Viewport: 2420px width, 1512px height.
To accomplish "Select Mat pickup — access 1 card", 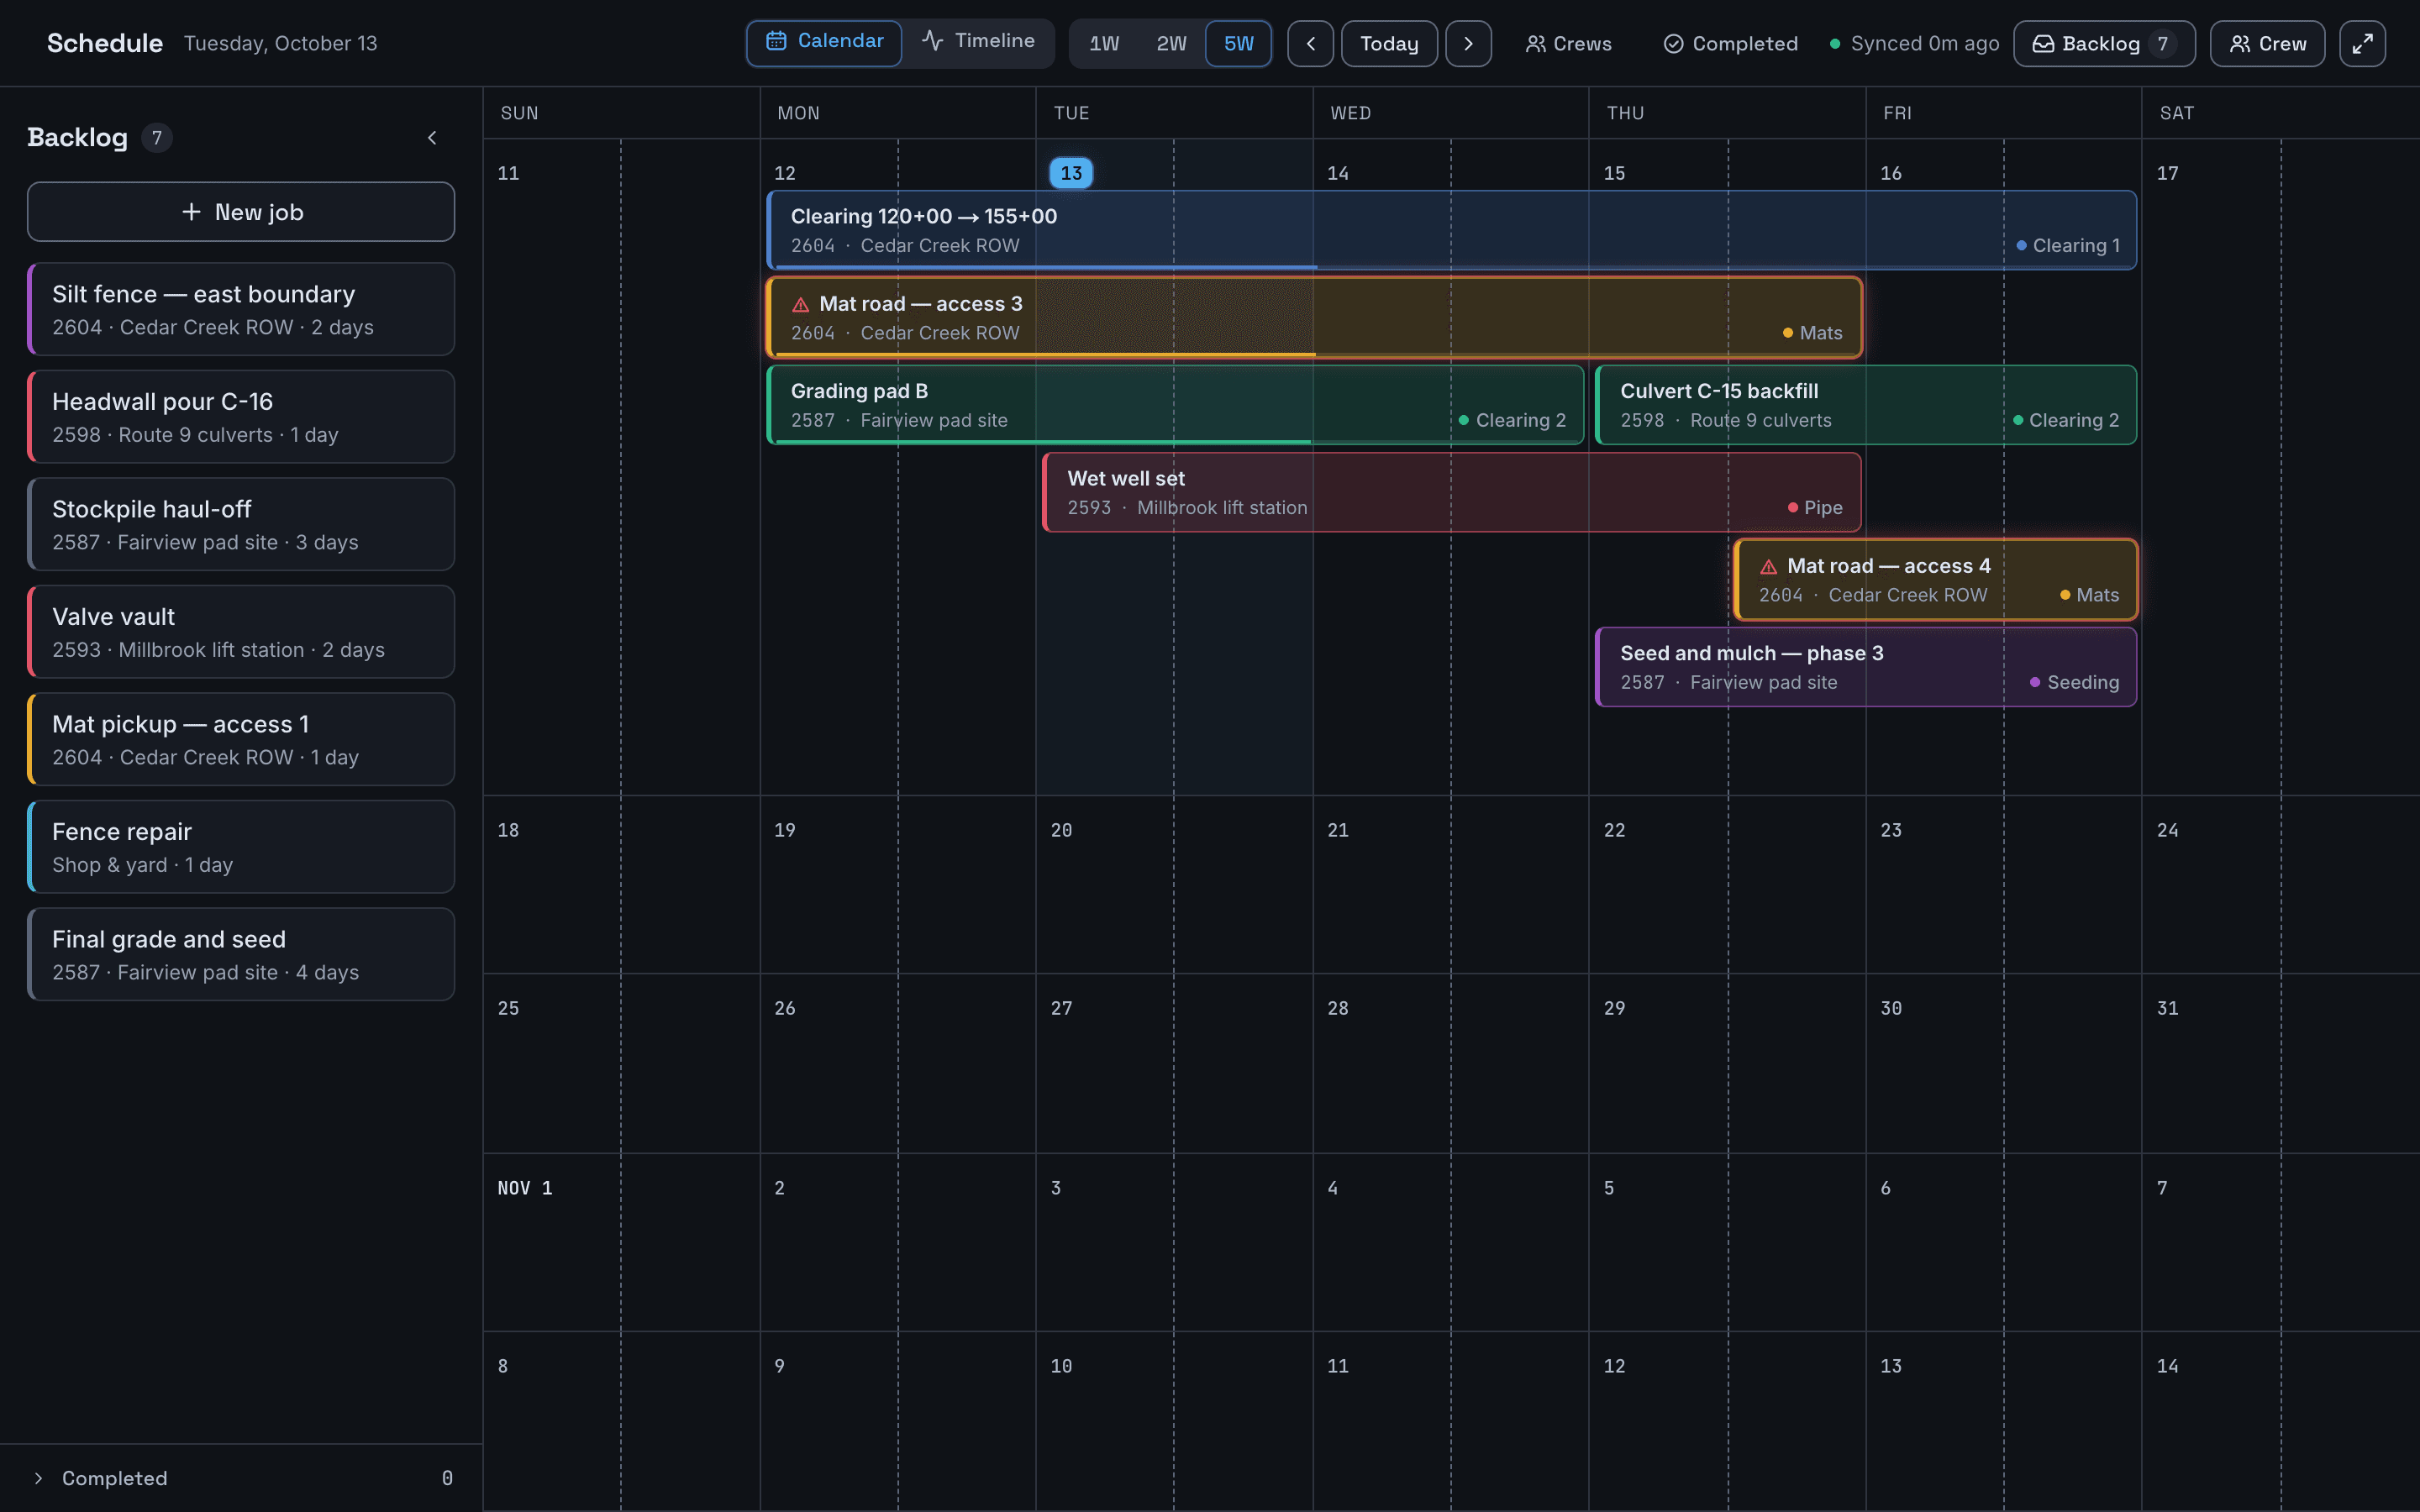I will pos(241,739).
